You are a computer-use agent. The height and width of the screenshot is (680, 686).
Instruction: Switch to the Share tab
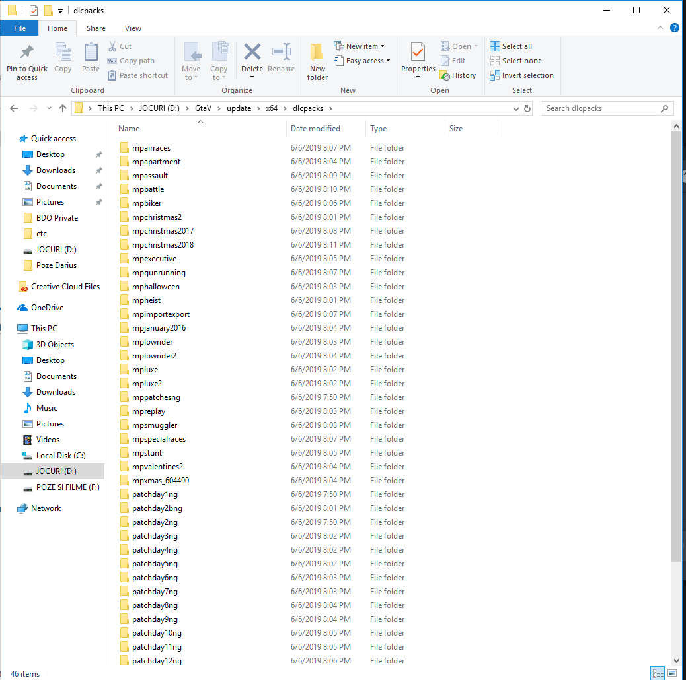pos(96,28)
